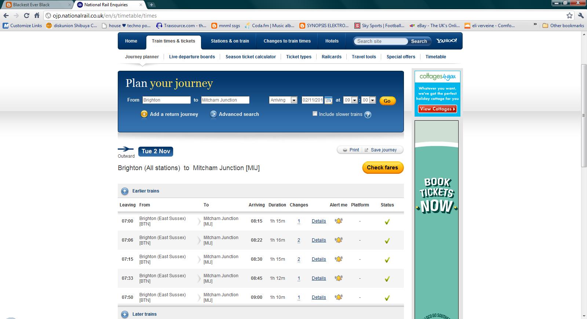Image resolution: width=587 pixels, height=319 pixels.
Task: Close the Blackest Ever Black tab
Action: click(69, 5)
